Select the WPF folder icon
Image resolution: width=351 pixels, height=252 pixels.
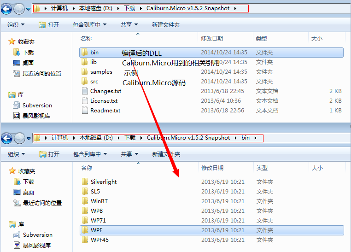pyautogui.click(x=85, y=230)
